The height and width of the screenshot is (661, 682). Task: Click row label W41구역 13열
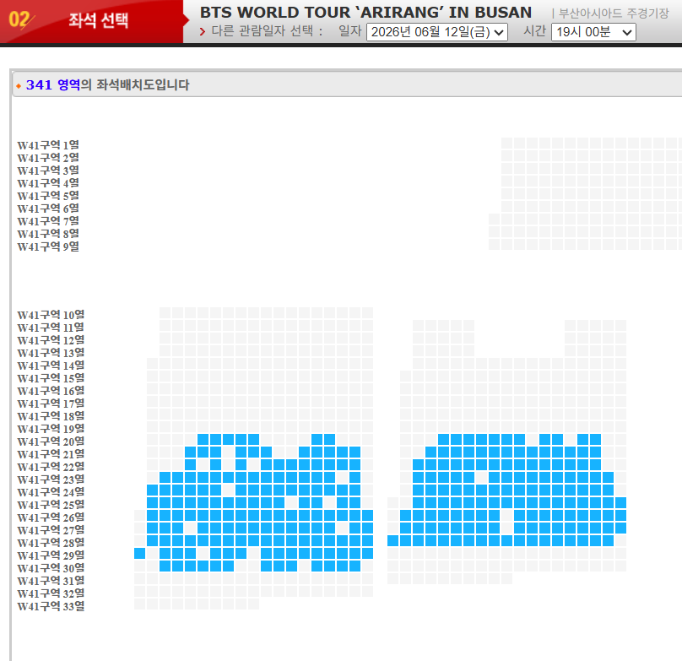click(x=51, y=353)
